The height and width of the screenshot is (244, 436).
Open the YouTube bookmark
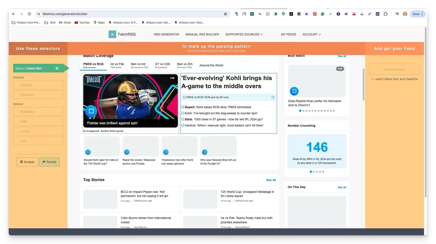[82, 23]
